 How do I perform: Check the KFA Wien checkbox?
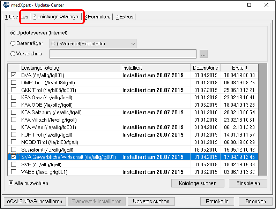click(13, 127)
